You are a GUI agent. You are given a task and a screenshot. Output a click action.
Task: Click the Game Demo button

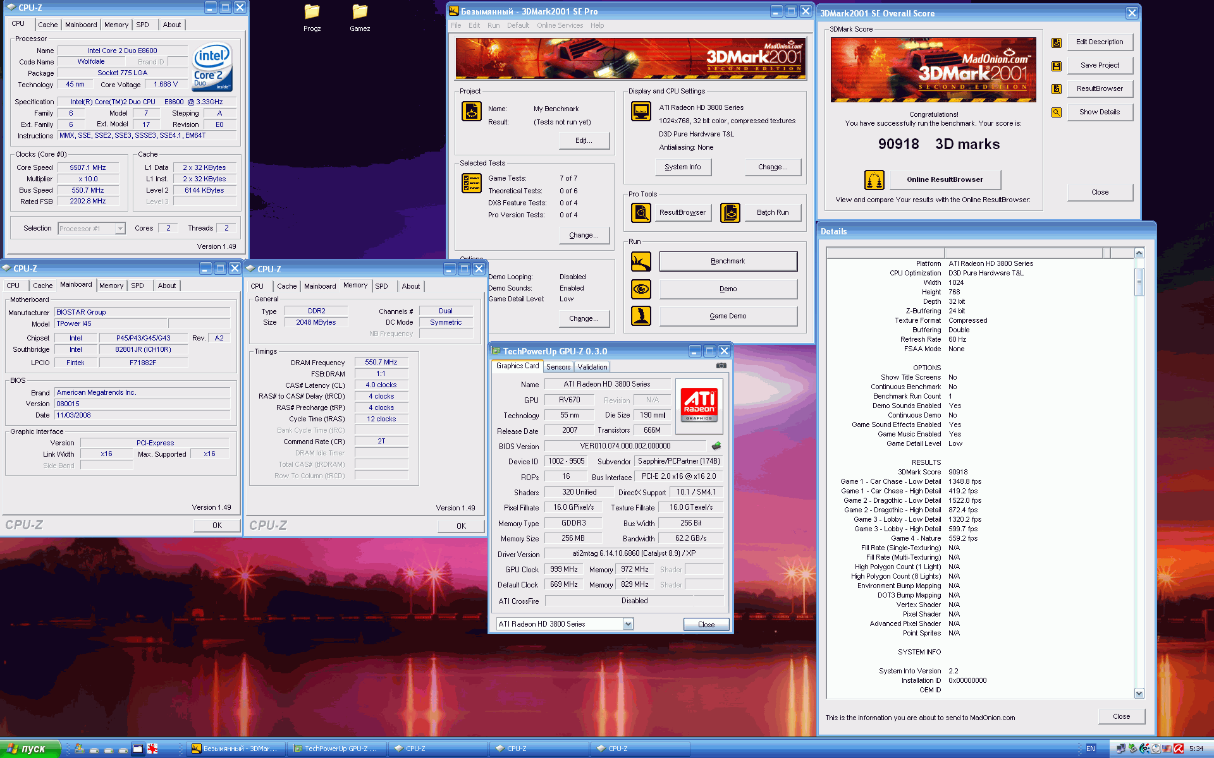coord(728,316)
